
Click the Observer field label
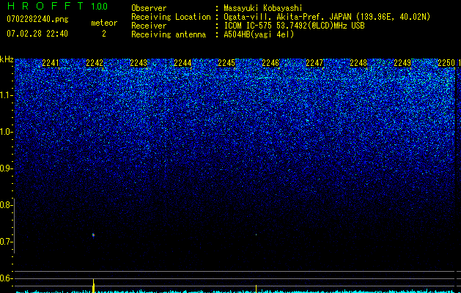point(149,8)
